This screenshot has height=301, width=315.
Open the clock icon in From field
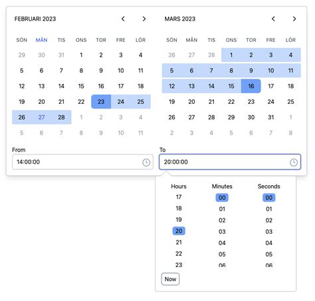146,162
